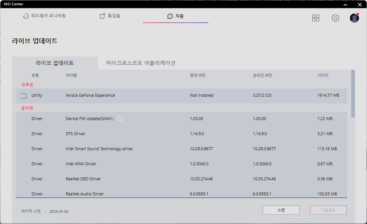
Task: Open the apps grid icon
Action: coord(315,18)
